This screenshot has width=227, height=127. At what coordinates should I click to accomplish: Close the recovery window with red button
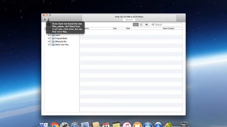(x=44, y=15)
